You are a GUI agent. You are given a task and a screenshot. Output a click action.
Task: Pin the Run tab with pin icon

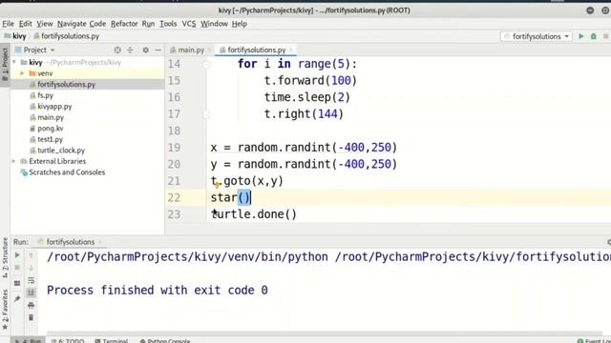point(17,298)
